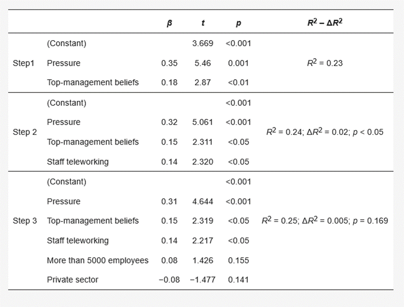Click the Step 3 summary with p = 0.169
Image resolution: width=404 pixels, height=307 pixels.
[x=325, y=221]
